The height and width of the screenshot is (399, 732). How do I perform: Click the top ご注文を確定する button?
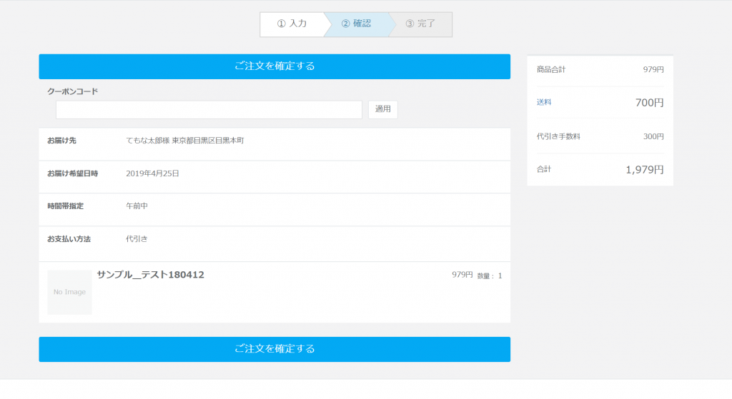(274, 66)
